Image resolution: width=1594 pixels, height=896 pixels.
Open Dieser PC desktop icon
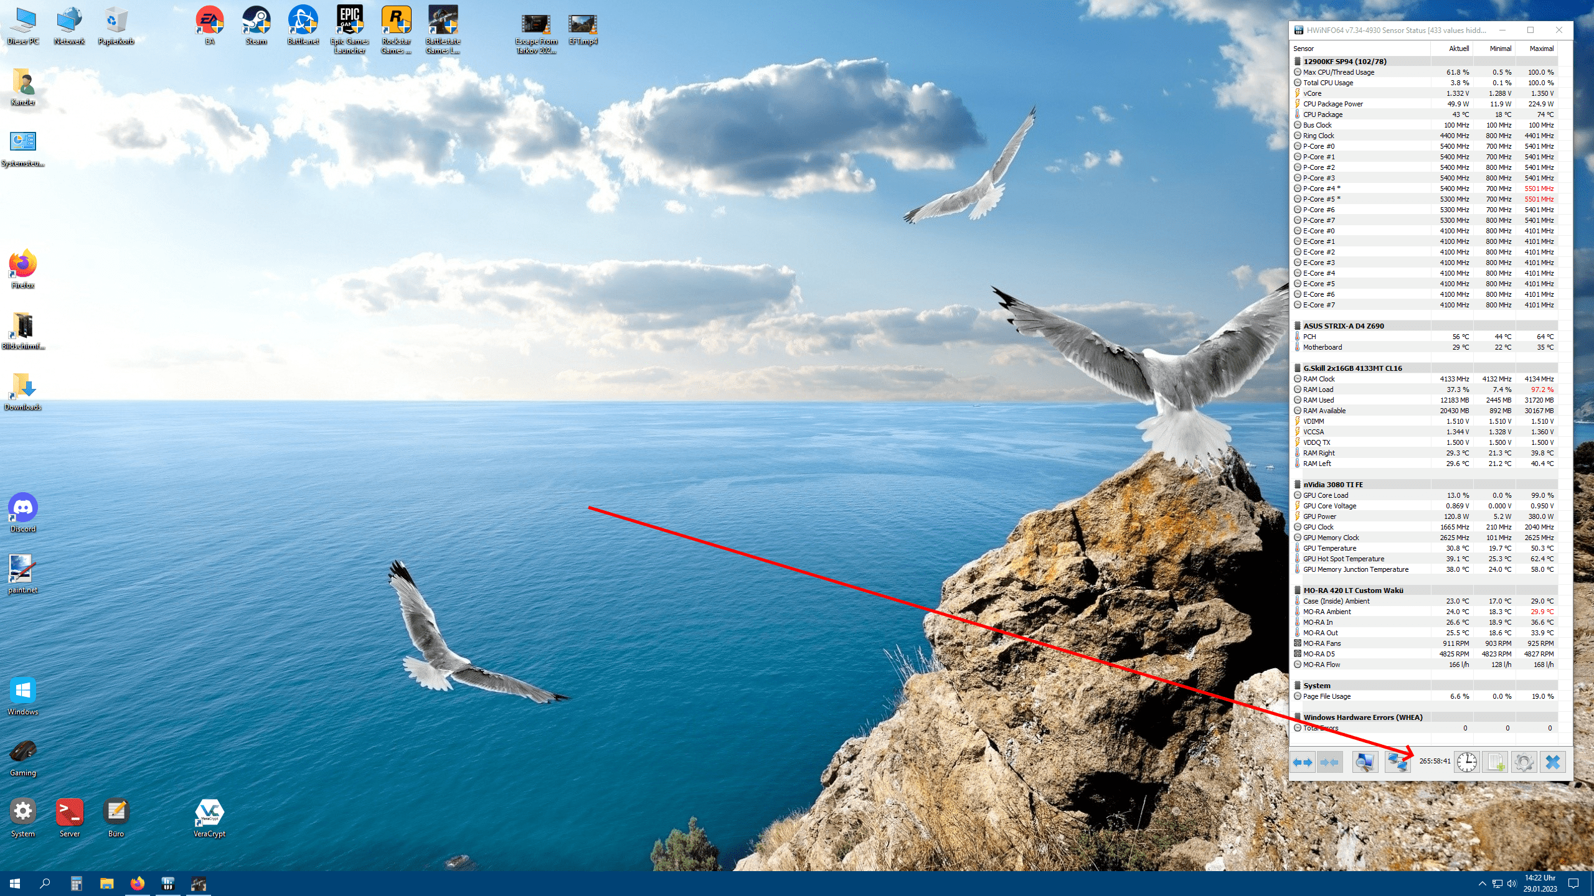(23, 26)
